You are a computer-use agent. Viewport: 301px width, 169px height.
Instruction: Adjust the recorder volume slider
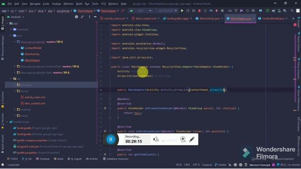point(170,141)
